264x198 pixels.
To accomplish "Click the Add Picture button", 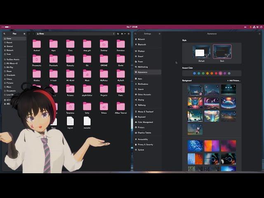I will tap(233, 80).
